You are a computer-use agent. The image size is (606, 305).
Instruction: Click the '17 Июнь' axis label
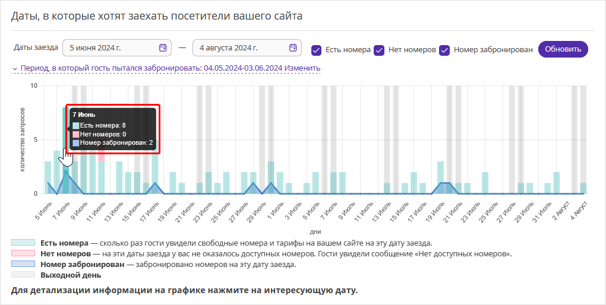[x=149, y=211]
